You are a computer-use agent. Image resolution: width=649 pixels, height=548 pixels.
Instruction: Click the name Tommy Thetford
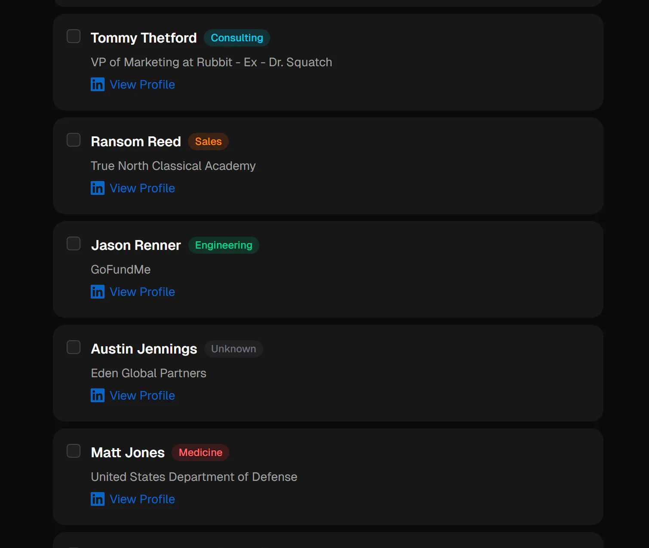click(x=144, y=38)
